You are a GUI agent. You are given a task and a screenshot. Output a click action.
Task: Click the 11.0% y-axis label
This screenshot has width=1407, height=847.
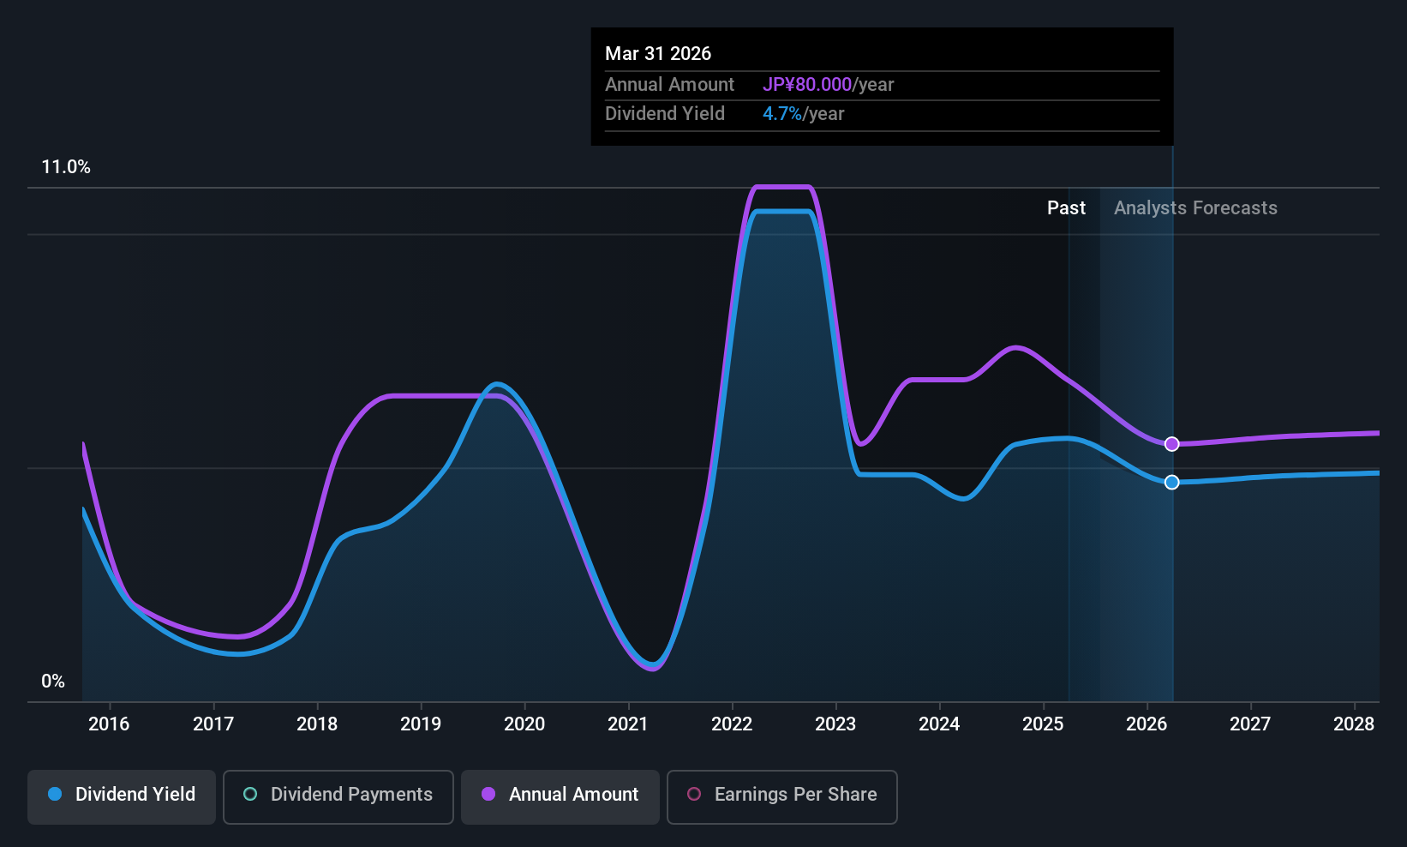(x=66, y=166)
